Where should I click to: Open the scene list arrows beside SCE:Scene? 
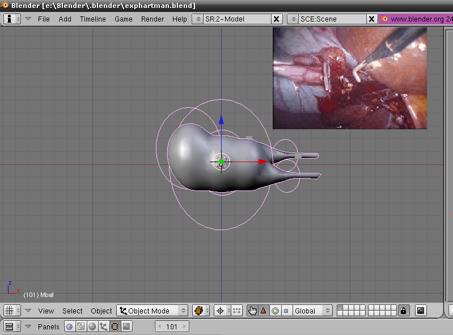click(x=293, y=19)
